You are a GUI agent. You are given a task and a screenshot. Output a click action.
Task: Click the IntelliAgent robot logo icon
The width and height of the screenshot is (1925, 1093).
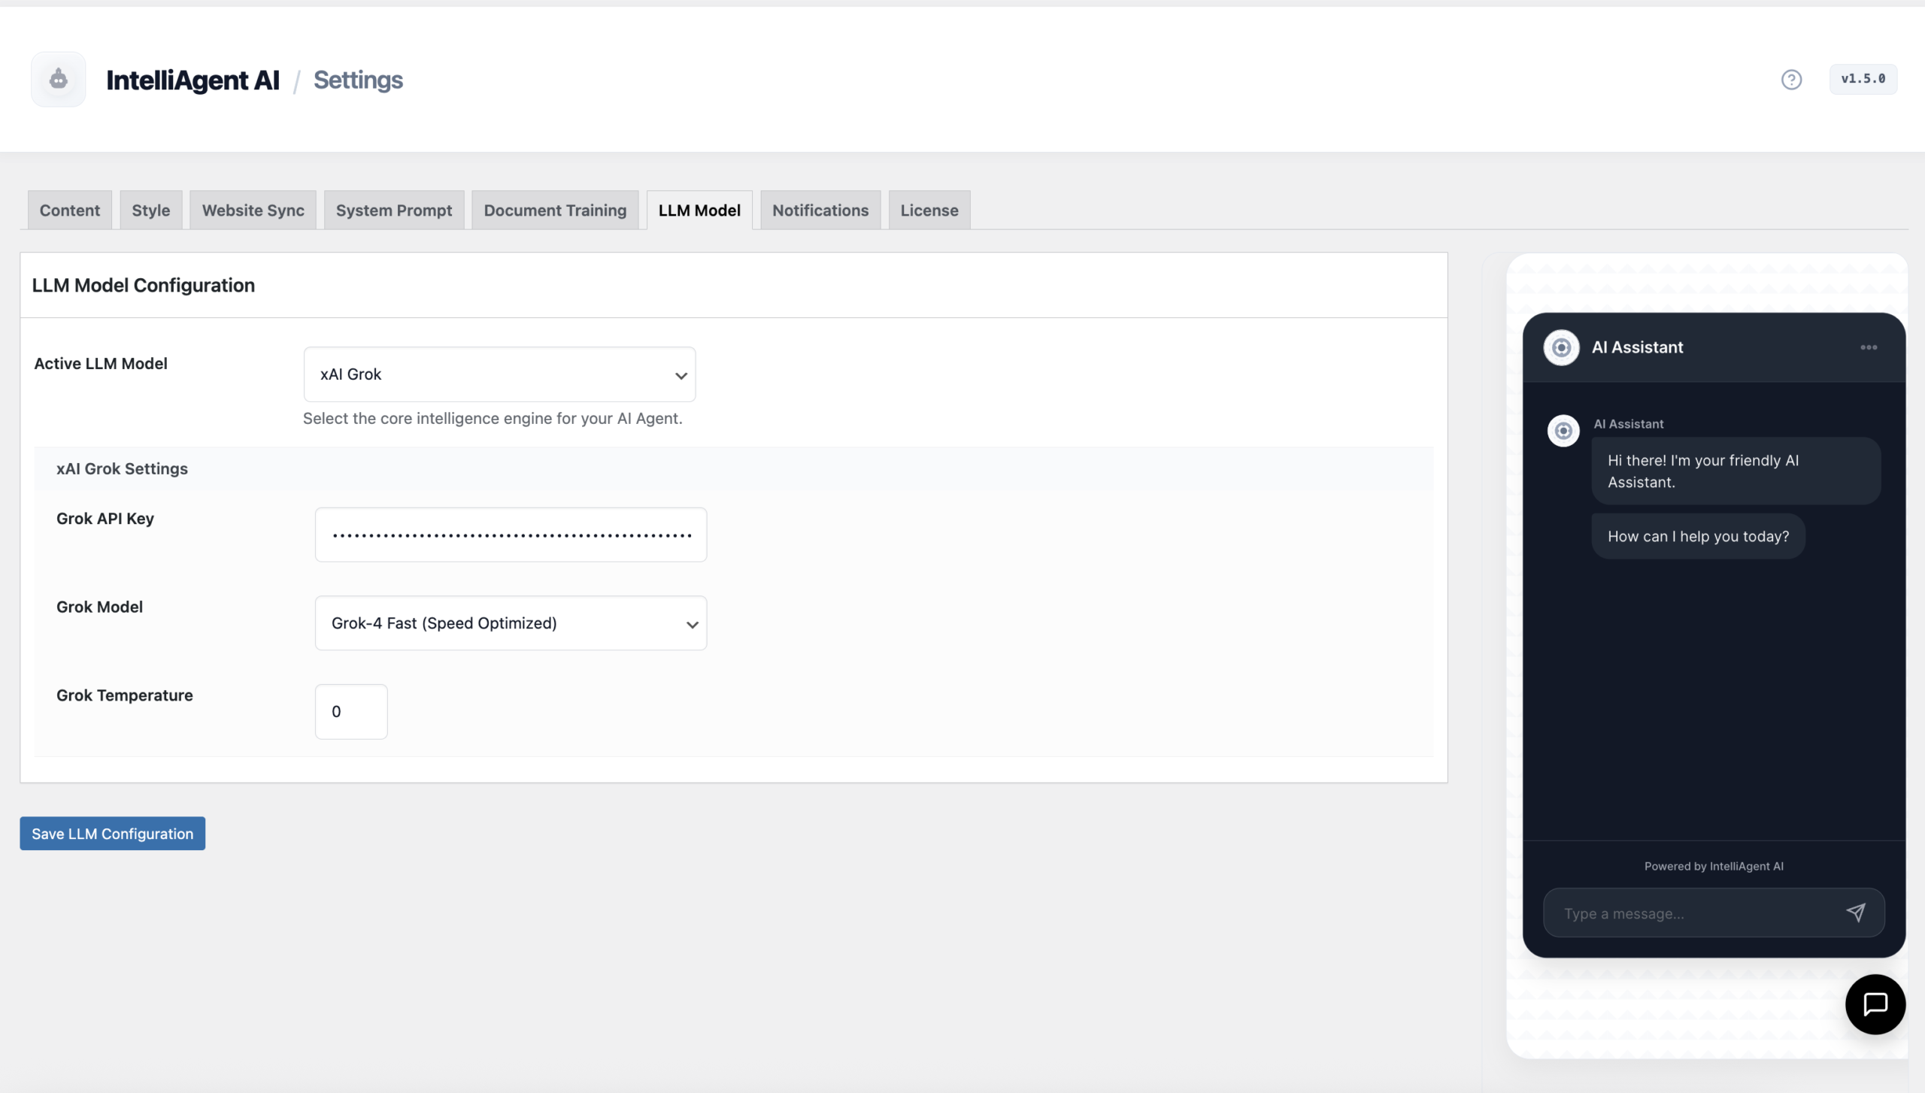point(59,79)
